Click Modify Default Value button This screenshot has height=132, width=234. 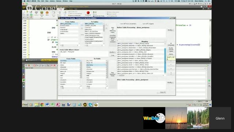tap(171, 49)
